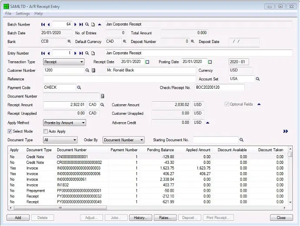Screen dimensions: 300x226
Task: Click the double-arrow expand icon
Action: (x=286, y=131)
